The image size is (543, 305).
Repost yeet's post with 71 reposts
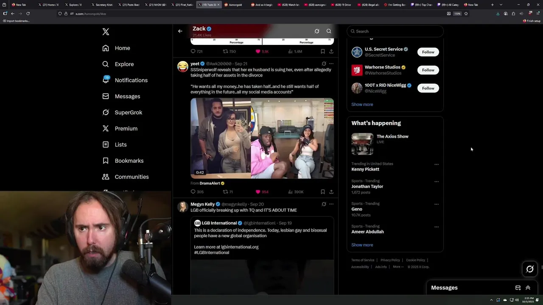tap(228, 192)
